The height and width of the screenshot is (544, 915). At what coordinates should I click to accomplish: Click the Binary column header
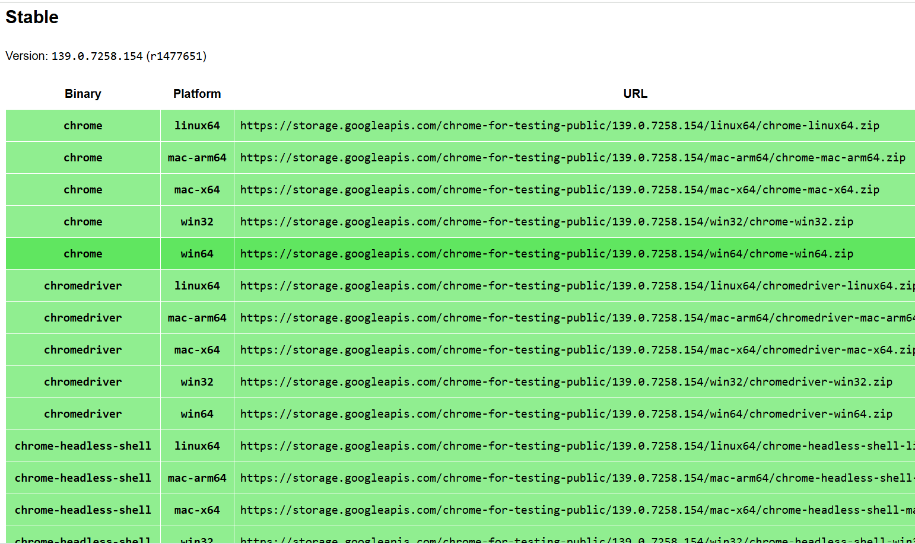click(83, 94)
